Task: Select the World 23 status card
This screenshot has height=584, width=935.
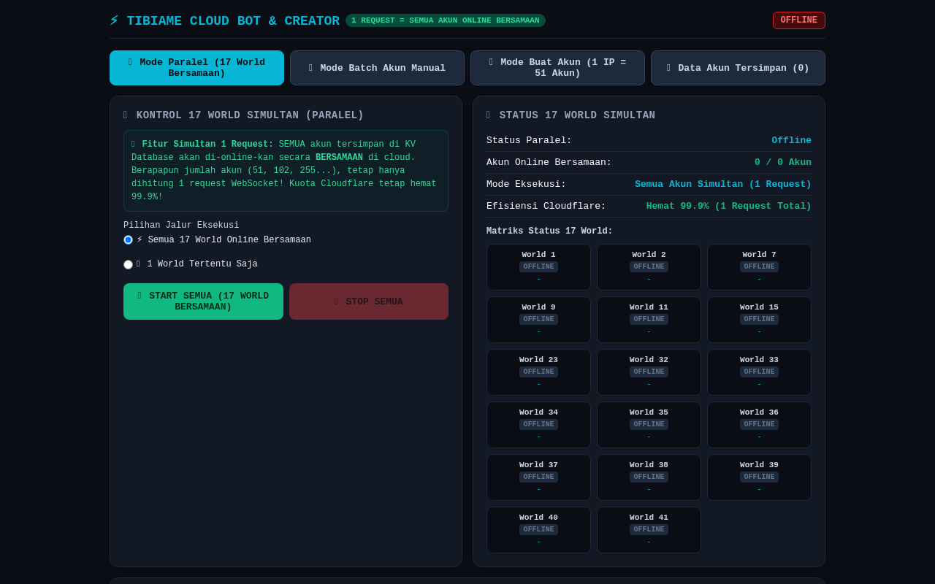Action: [x=538, y=372]
